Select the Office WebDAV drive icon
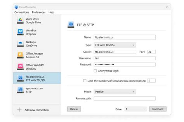Image resolution: width=184 pixels, height=122 pixels. click(20, 67)
